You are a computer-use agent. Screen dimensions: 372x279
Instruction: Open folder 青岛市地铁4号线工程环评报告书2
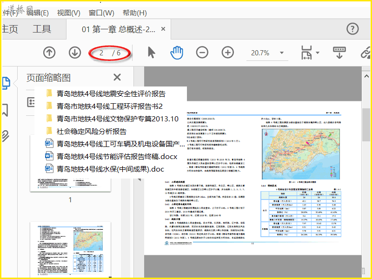pos(111,106)
